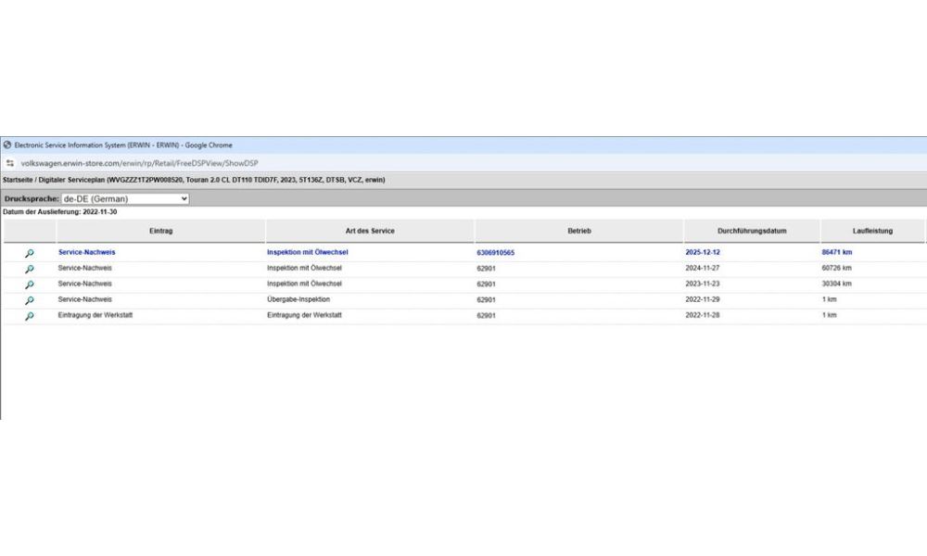Click Inspektion mit Ölwechsel in 60726 km row
This screenshot has width=927, height=556.
click(304, 268)
